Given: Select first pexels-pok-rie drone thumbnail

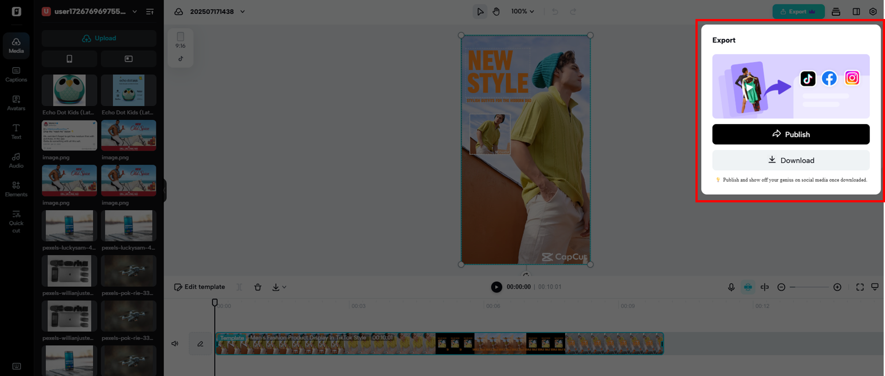Looking at the screenshot, I should [x=129, y=271].
